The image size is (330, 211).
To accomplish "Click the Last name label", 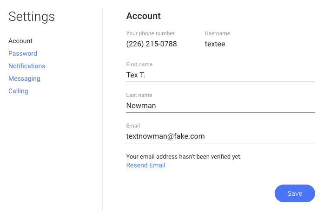I will coord(139,95).
